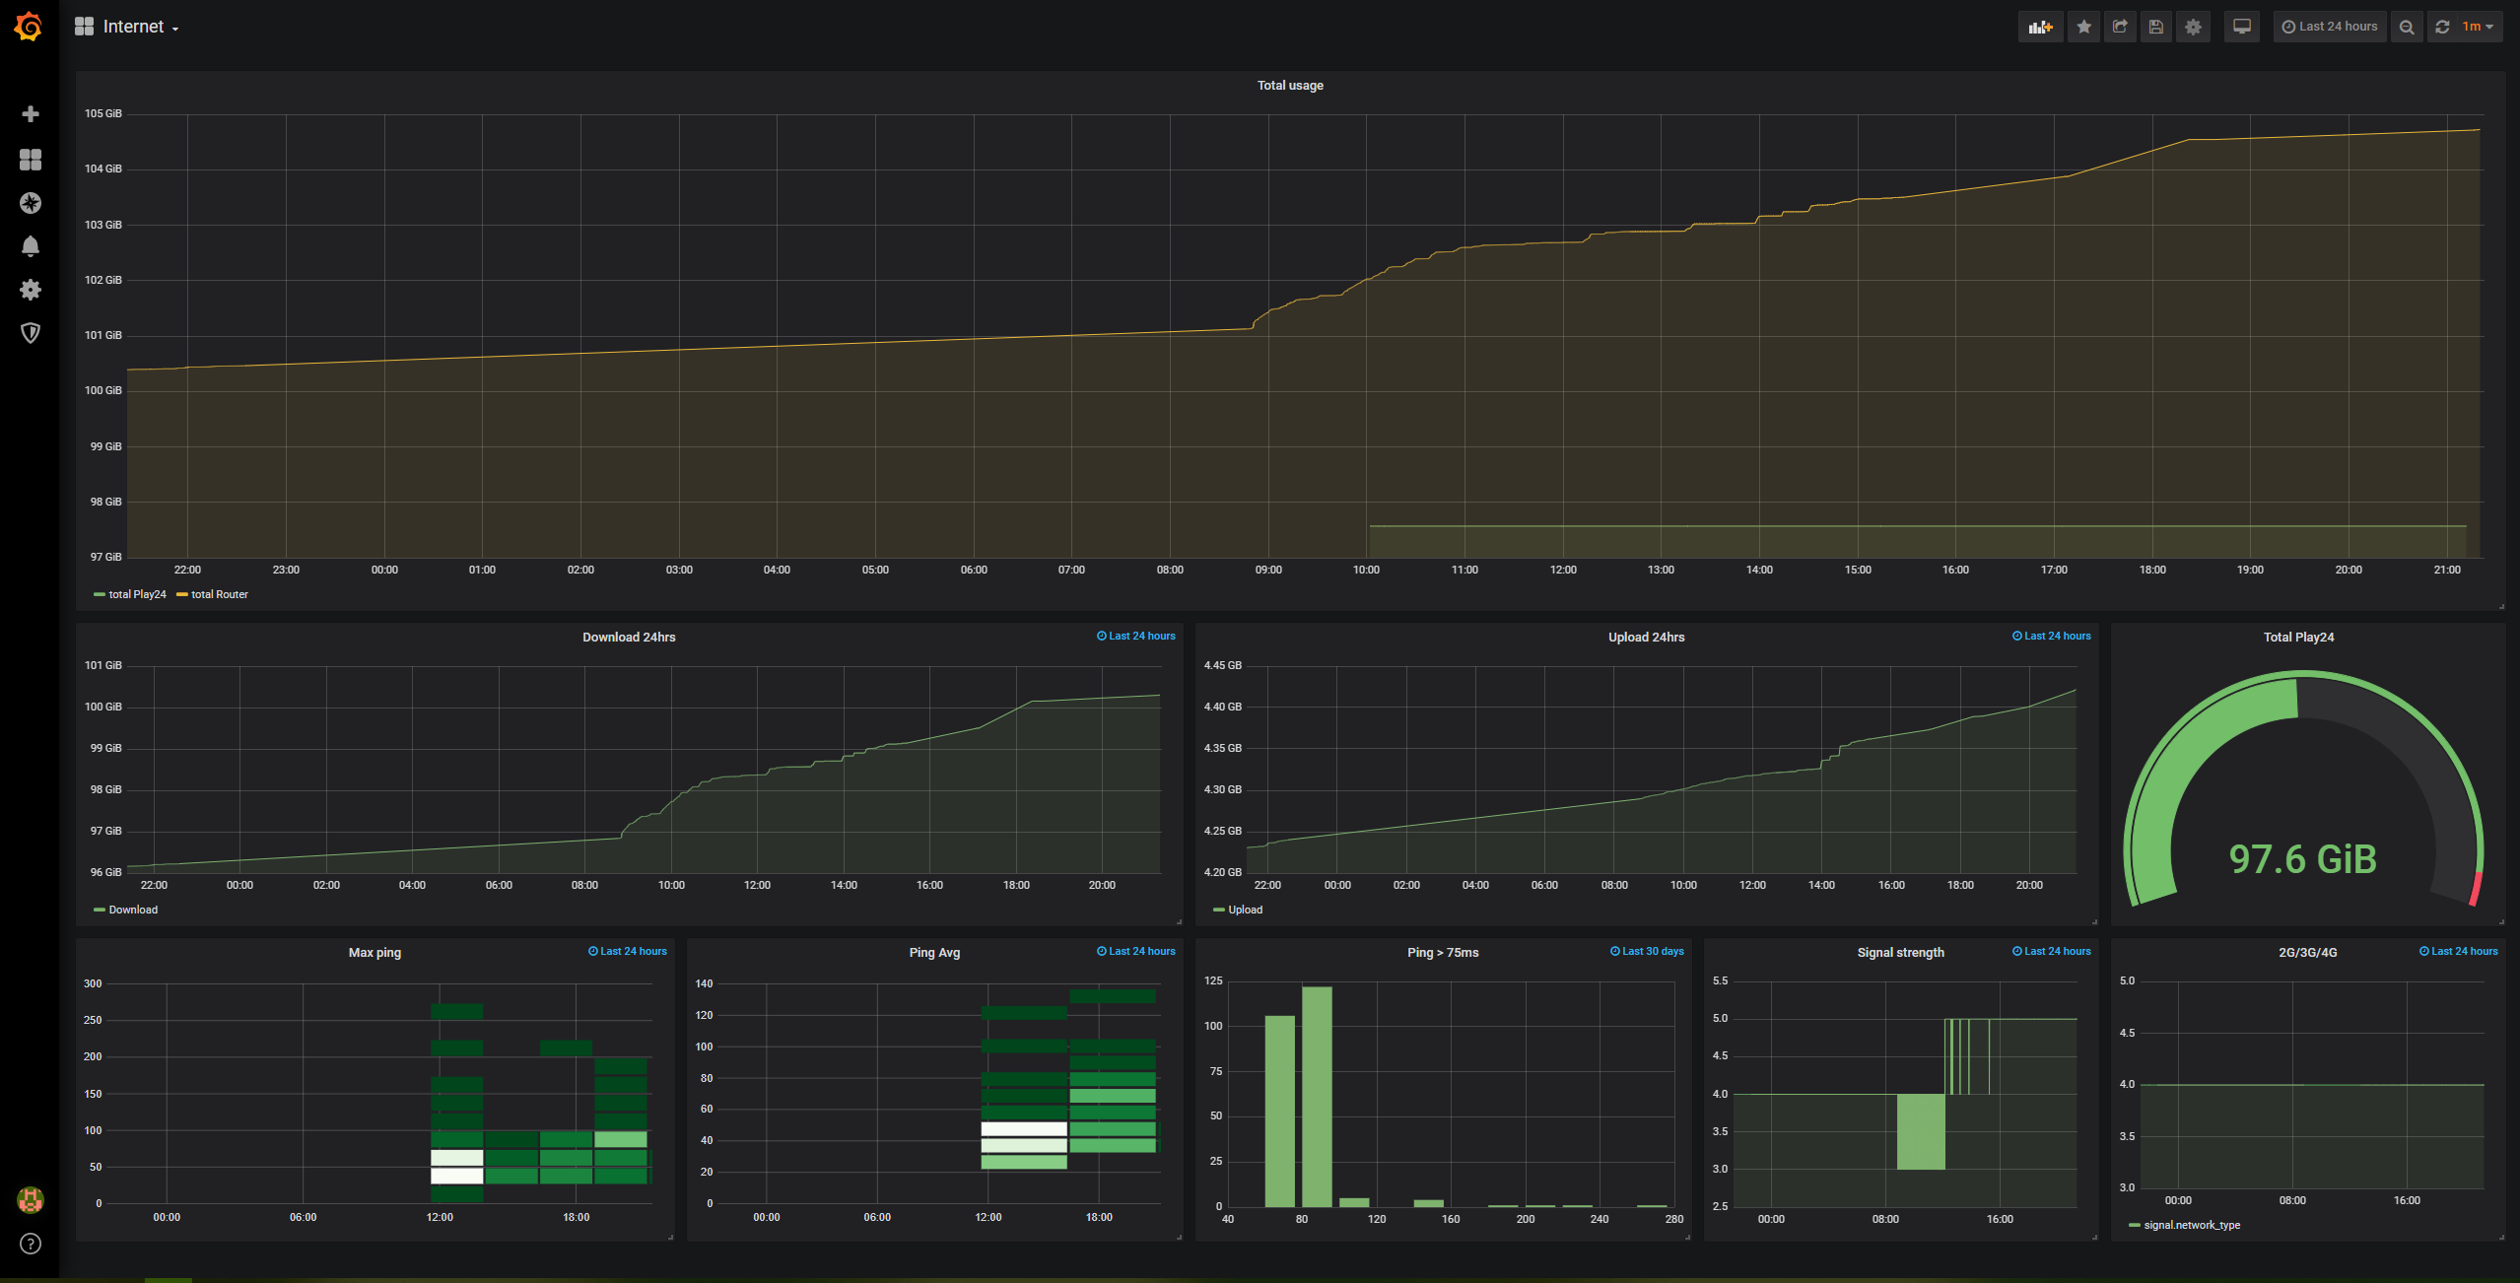Toggle the total Router legend series
This screenshot has width=2520, height=1283.
(x=219, y=594)
